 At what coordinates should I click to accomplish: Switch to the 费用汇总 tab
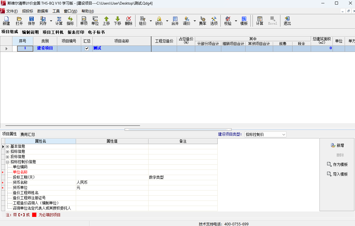[x=28, y=134]
